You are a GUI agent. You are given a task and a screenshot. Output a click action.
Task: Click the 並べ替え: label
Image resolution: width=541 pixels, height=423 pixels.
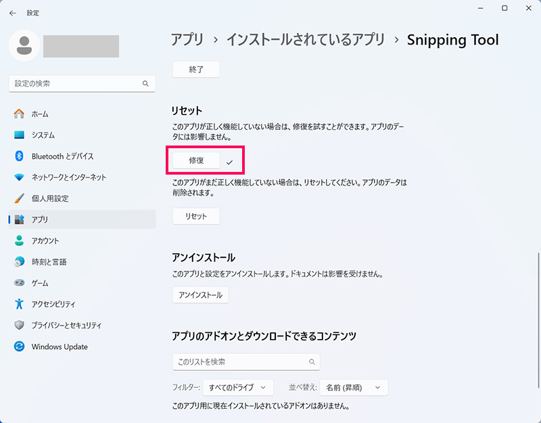click(302, 387)
